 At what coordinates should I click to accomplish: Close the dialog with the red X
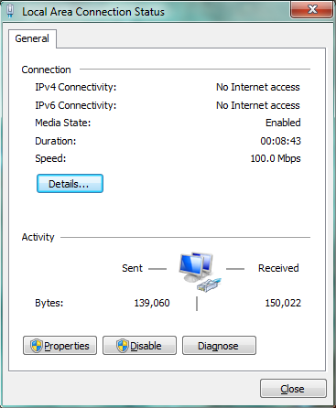click(311, 10)
